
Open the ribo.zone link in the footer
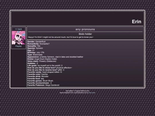click(x=92, y=93)
